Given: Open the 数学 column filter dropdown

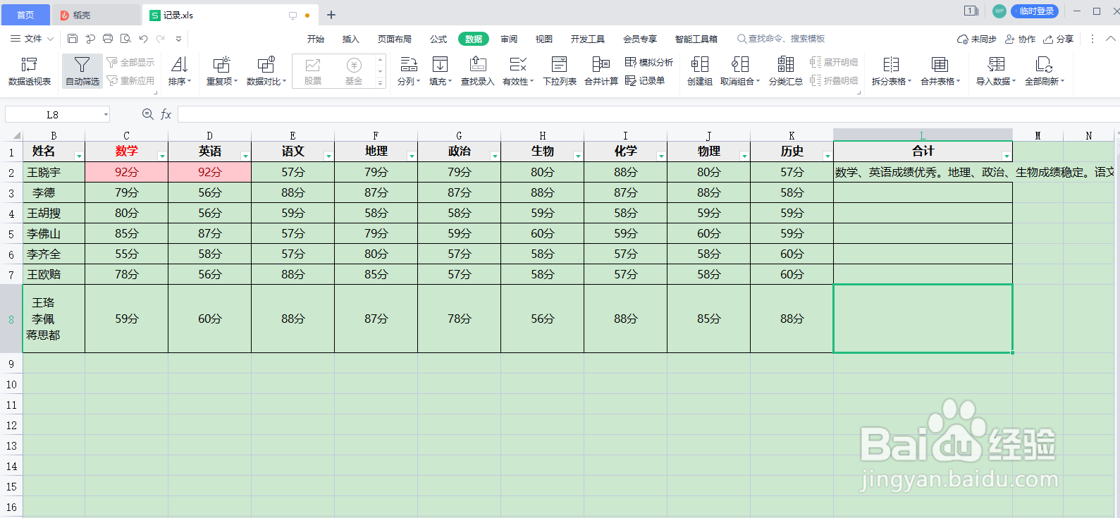Looking at the screenshot, I should [162, 156].
